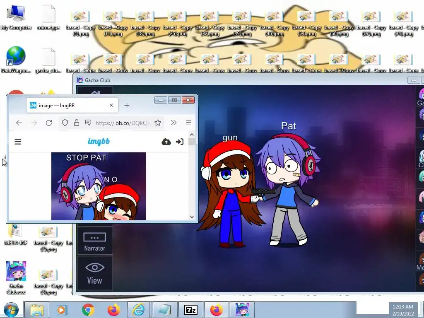Open based - Copy (39).png file

242,23
